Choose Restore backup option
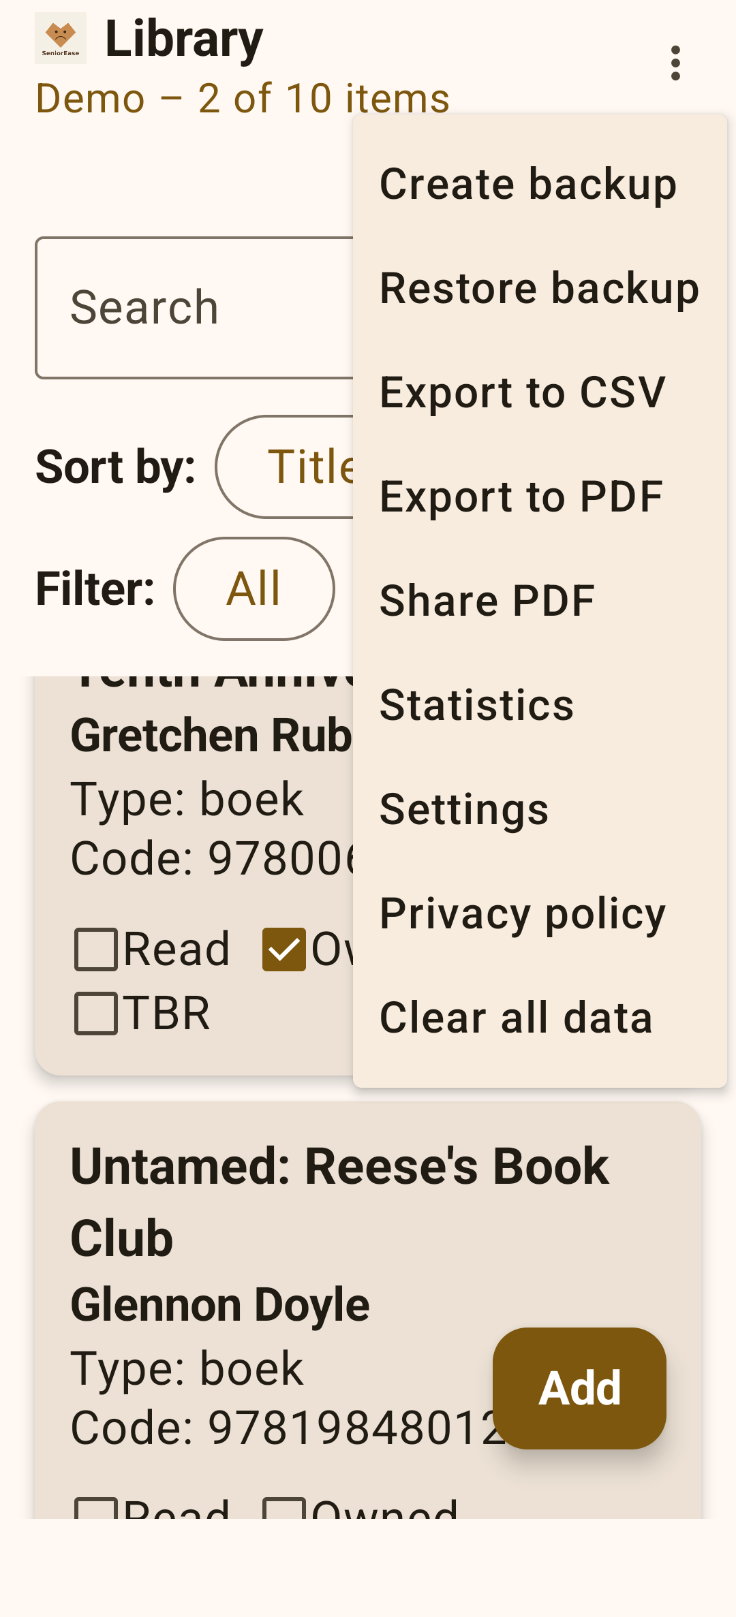The image size is (736, 1617). [x=538, y=288]
